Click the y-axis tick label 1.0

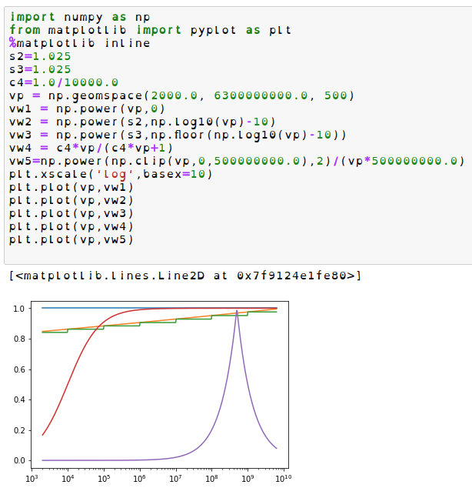[x=19, y=309]
